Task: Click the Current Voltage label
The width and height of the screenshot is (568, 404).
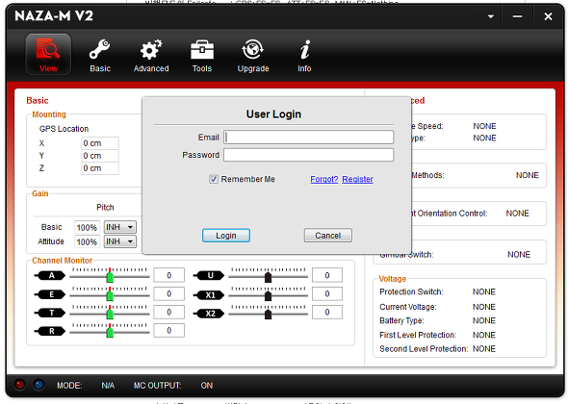Action: 408,307
